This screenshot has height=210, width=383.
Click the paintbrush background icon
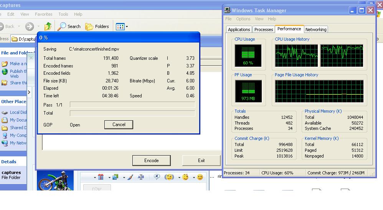(130, 177)
